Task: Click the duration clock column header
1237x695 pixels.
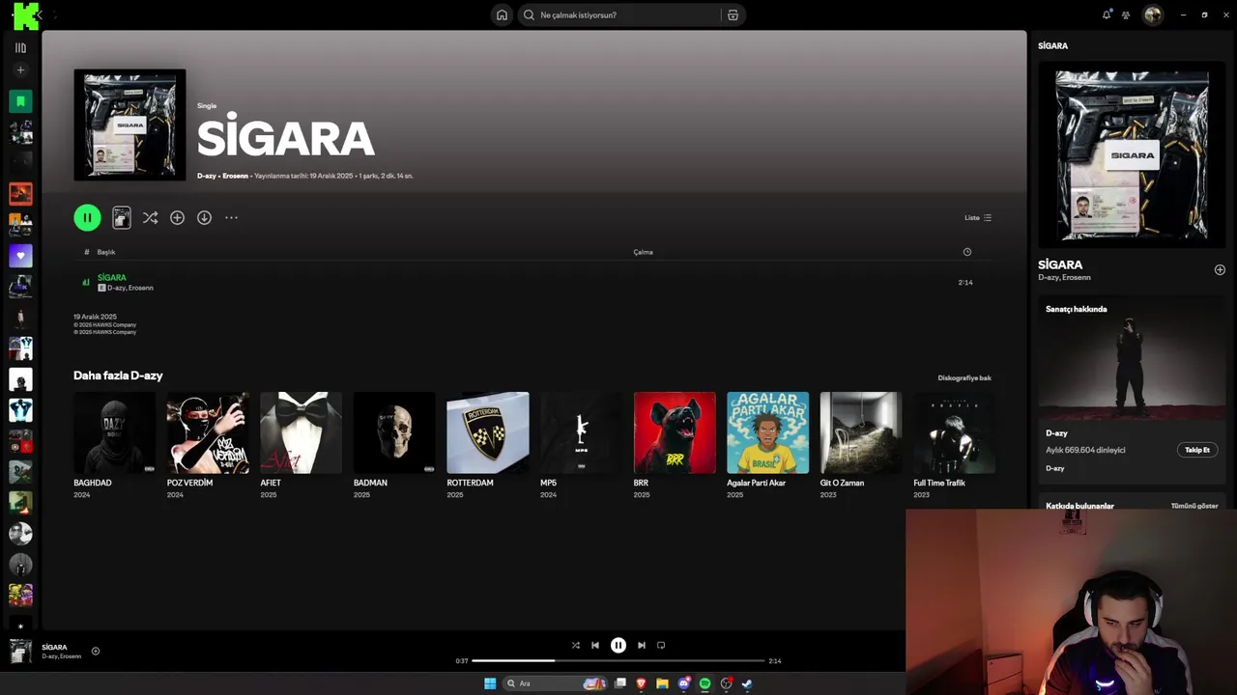Action: tap(966, 252)
